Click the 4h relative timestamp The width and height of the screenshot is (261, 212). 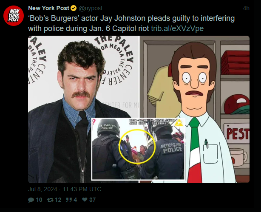click(246, 8)
